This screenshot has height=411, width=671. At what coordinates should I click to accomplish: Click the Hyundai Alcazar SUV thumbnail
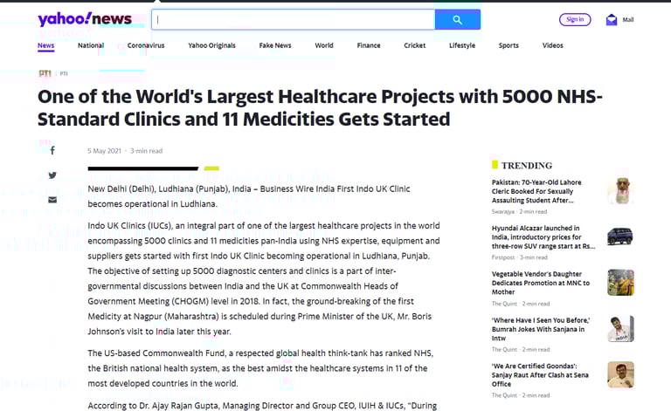[x=620, y=236]
